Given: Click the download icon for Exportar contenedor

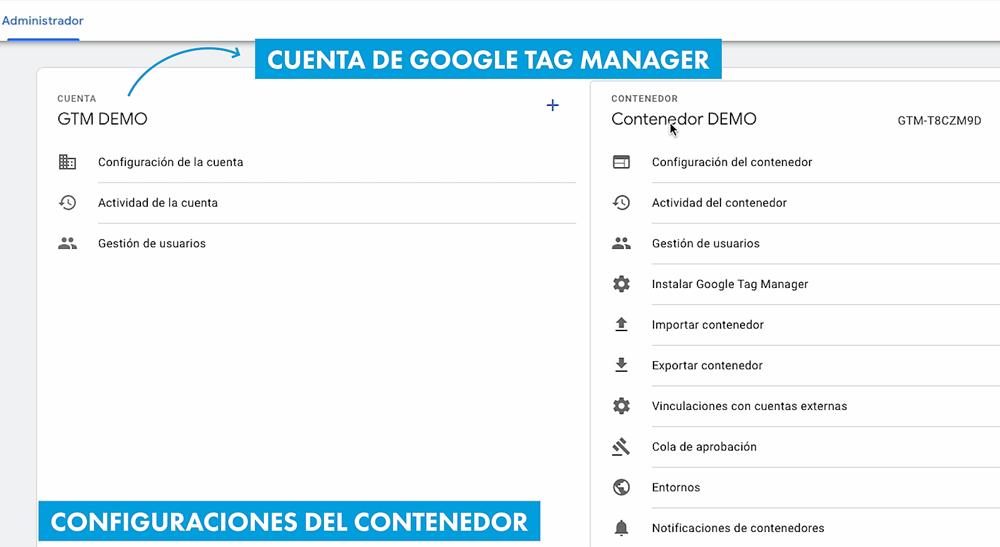Looking at the screenshot, I should coord(621,365).
